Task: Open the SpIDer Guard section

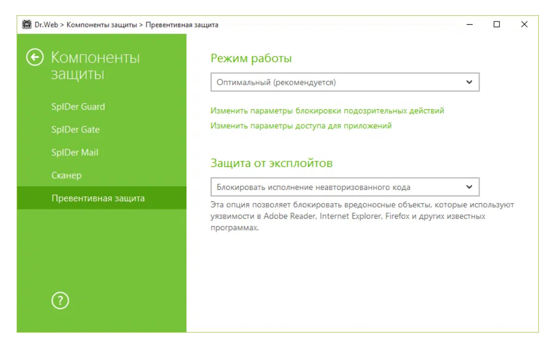Action: click(x=78, y=107)
